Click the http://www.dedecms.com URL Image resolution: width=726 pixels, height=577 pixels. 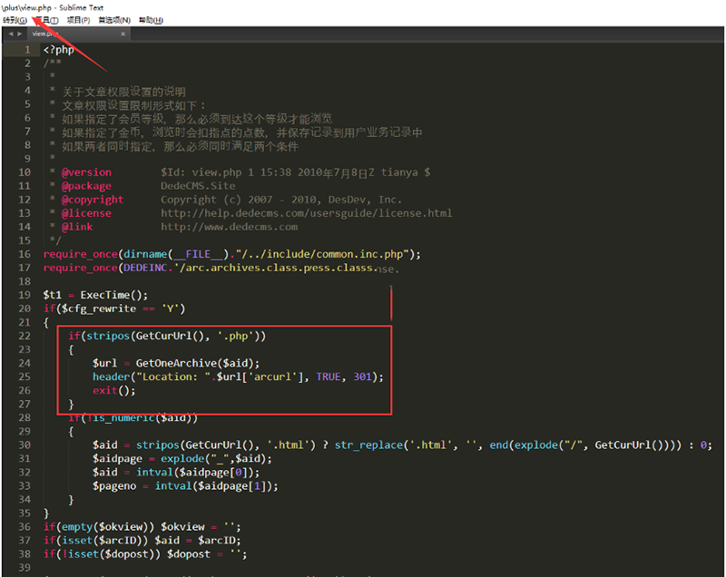click(229, 227)
